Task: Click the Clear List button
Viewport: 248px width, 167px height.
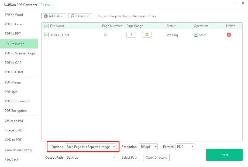Action: [x=80, y=16]
